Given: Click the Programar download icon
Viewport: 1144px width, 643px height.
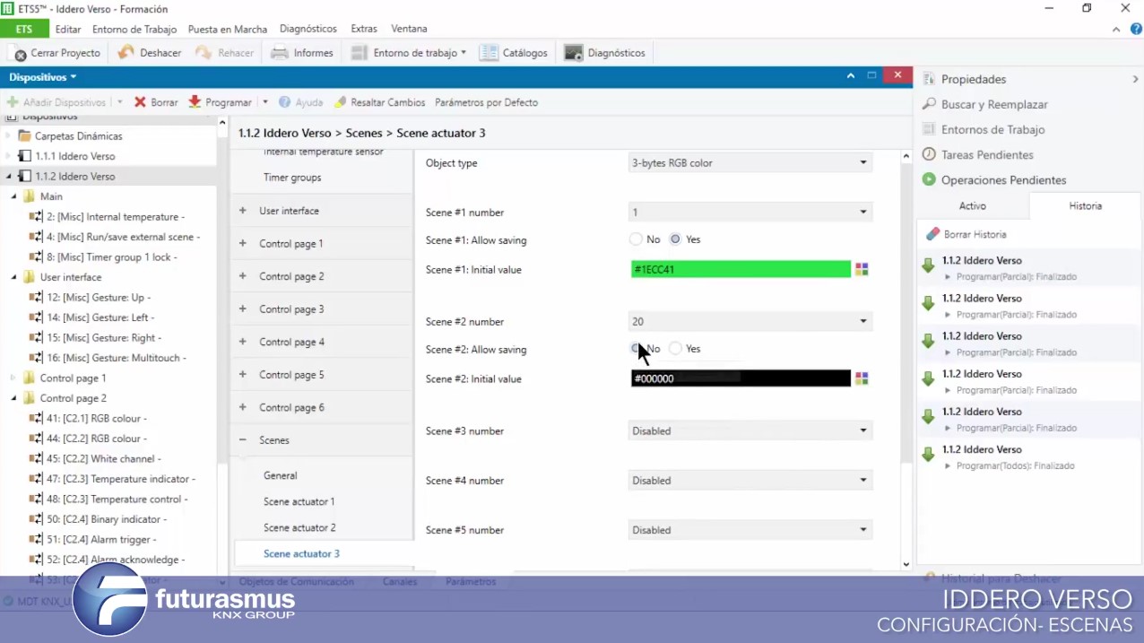Looking at the screenshot, I should [x=195, y=102].
